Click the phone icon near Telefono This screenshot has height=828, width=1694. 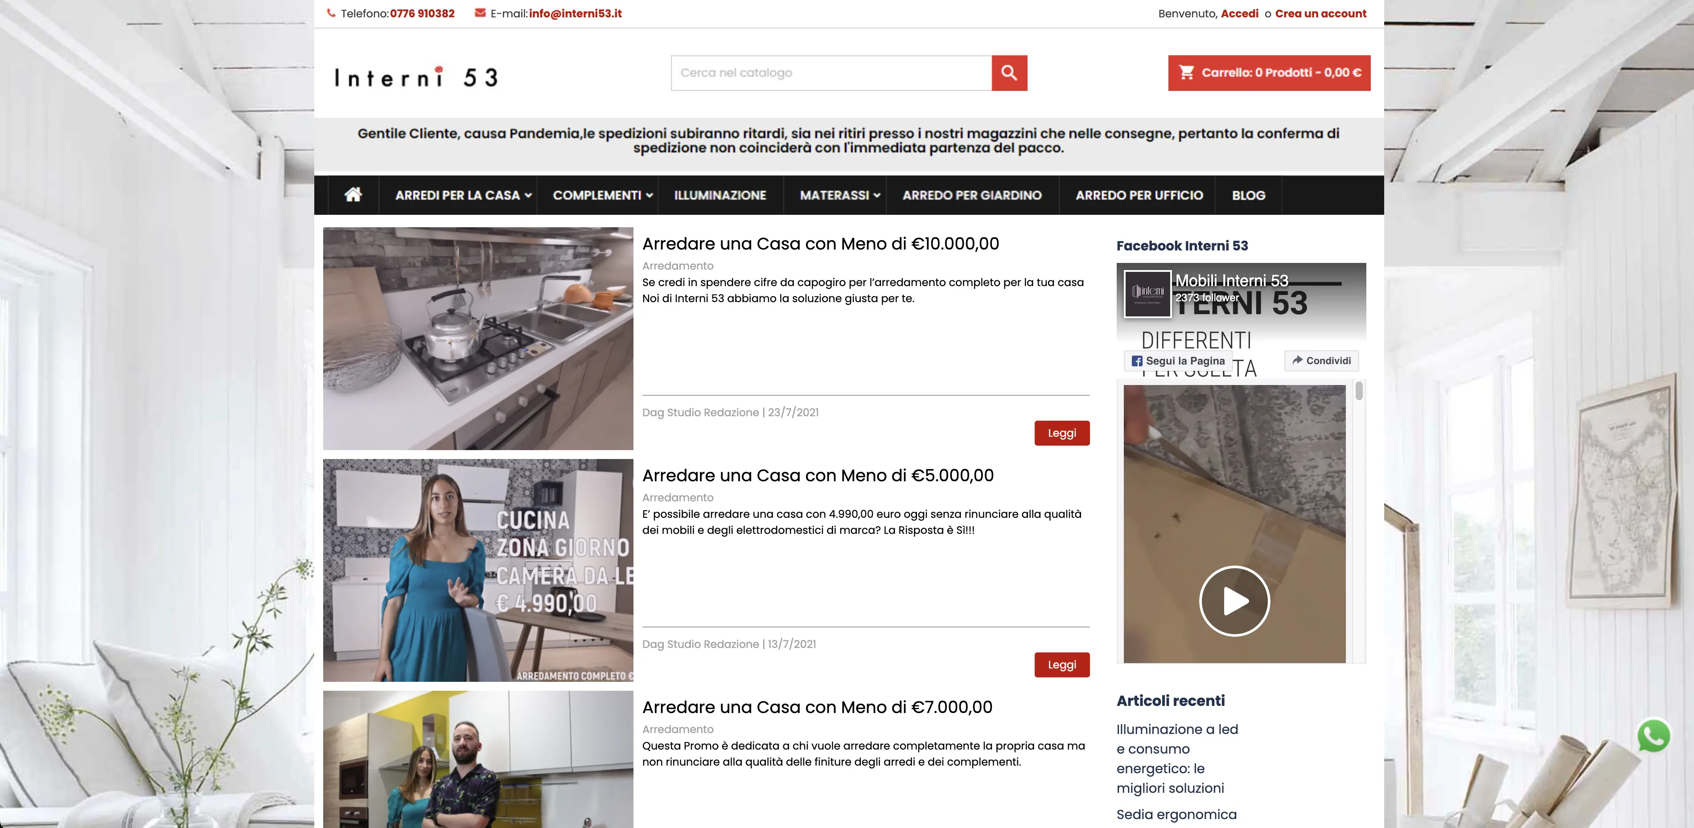click(x=331, y=13)
